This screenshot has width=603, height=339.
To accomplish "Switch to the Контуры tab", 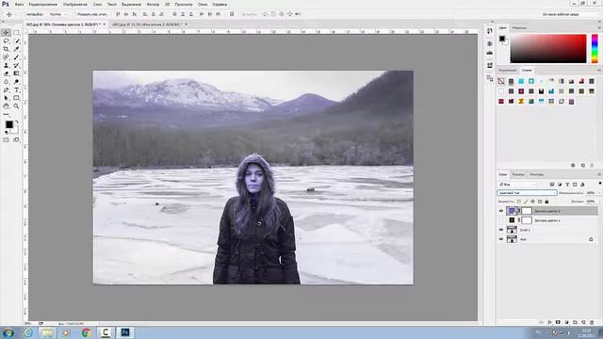I will click(537, 174).
